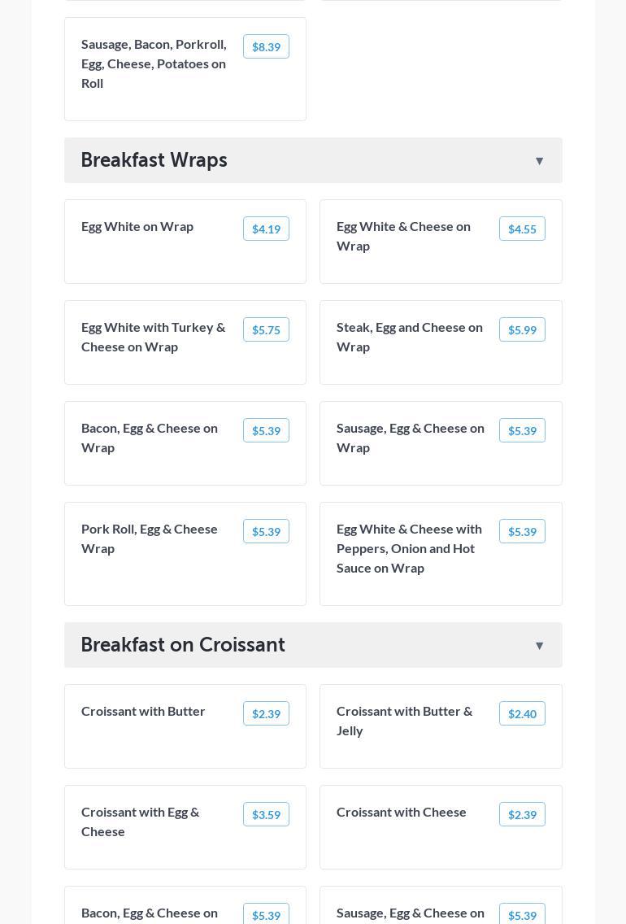Click the $4.55 Egg White & Cheese price

click(x=522, y=229)
